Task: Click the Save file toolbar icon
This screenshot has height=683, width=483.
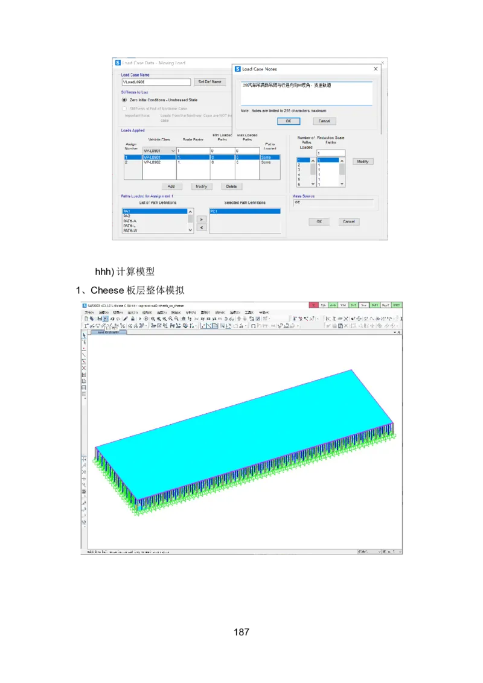Action: 99,319
